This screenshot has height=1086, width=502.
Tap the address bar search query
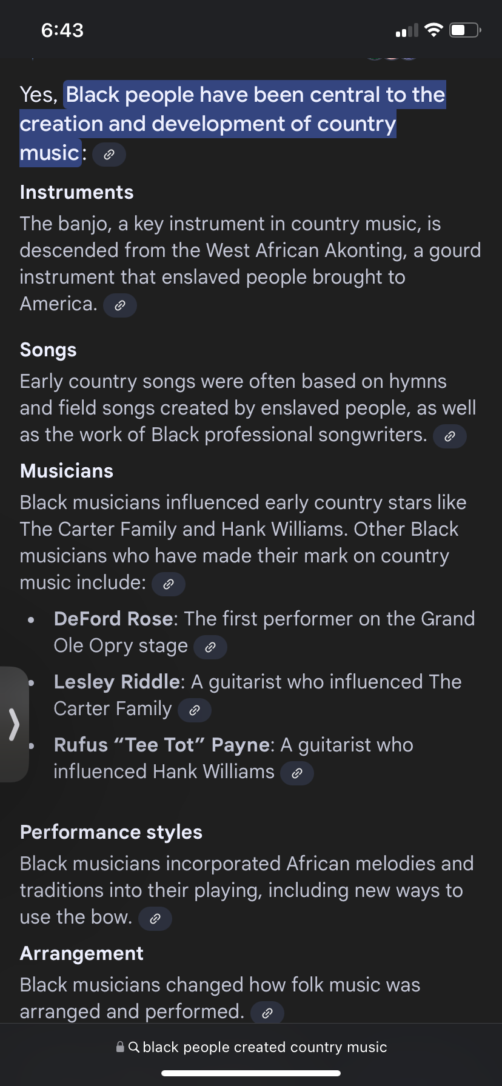tap(264, 1047)
